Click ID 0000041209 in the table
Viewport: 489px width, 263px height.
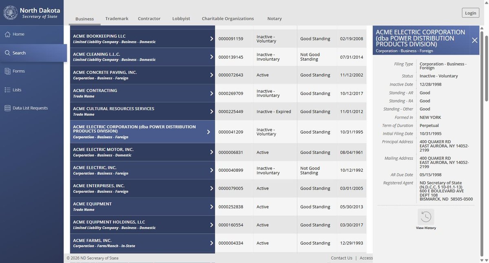click(231, 132)
